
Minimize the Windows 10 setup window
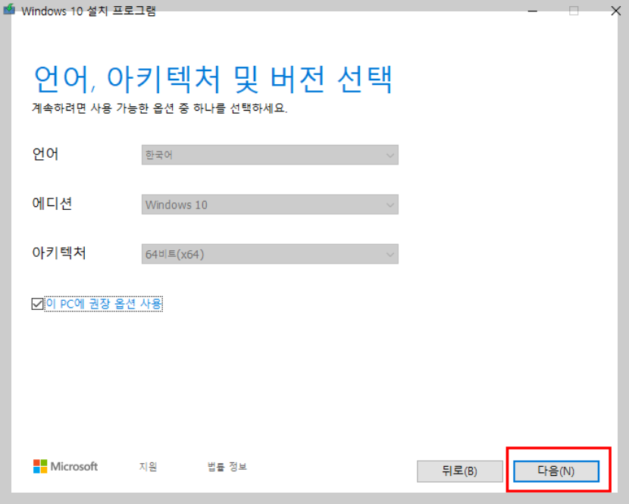[x=532, y=11]
